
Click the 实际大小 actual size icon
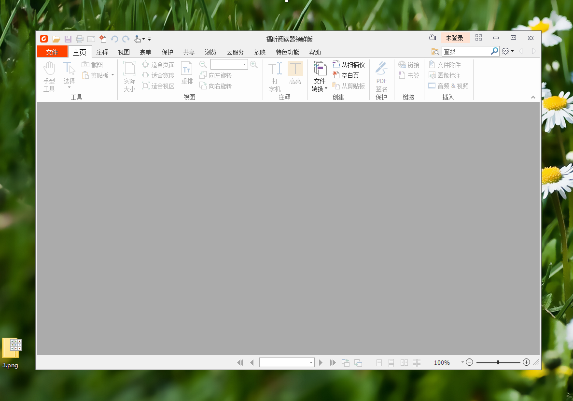pos(129,77)
